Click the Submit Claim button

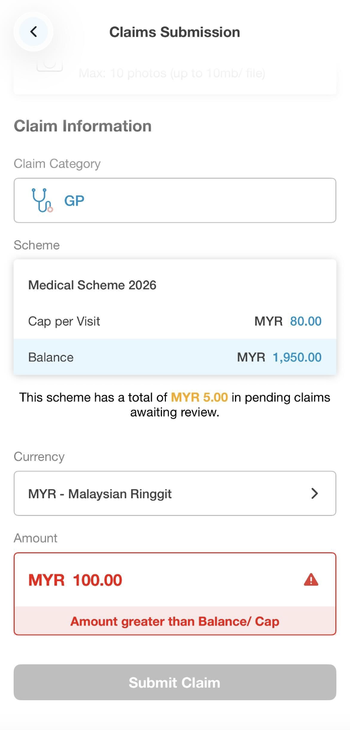pyautogui.click(x=174, y=682)
